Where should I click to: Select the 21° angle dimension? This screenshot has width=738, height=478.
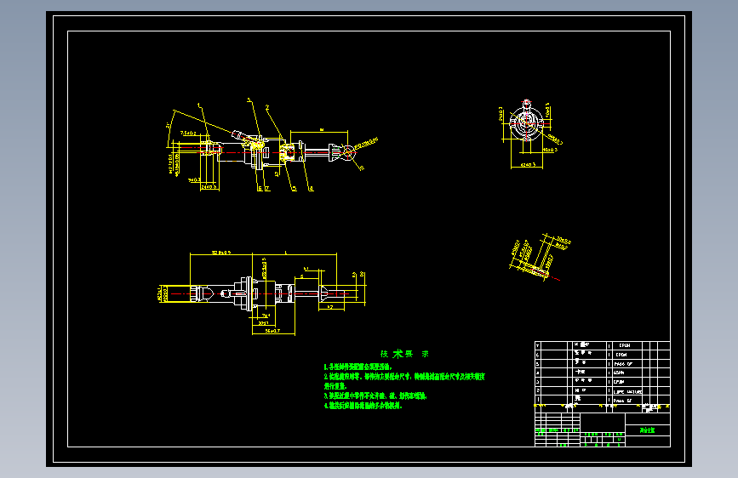[x=168, y=125]
